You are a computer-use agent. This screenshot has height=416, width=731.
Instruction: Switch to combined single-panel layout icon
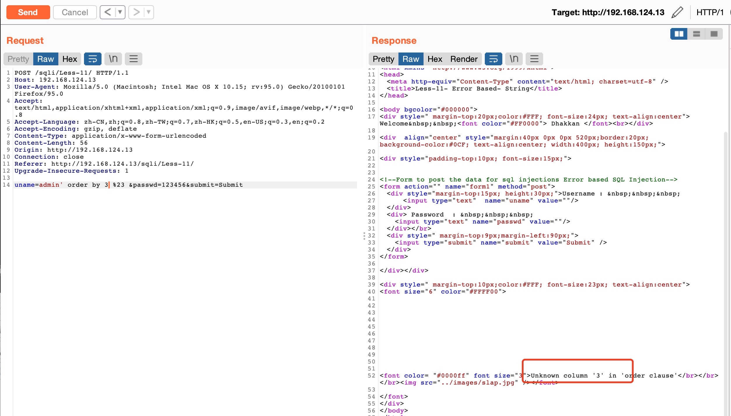(x=714, y=34)
